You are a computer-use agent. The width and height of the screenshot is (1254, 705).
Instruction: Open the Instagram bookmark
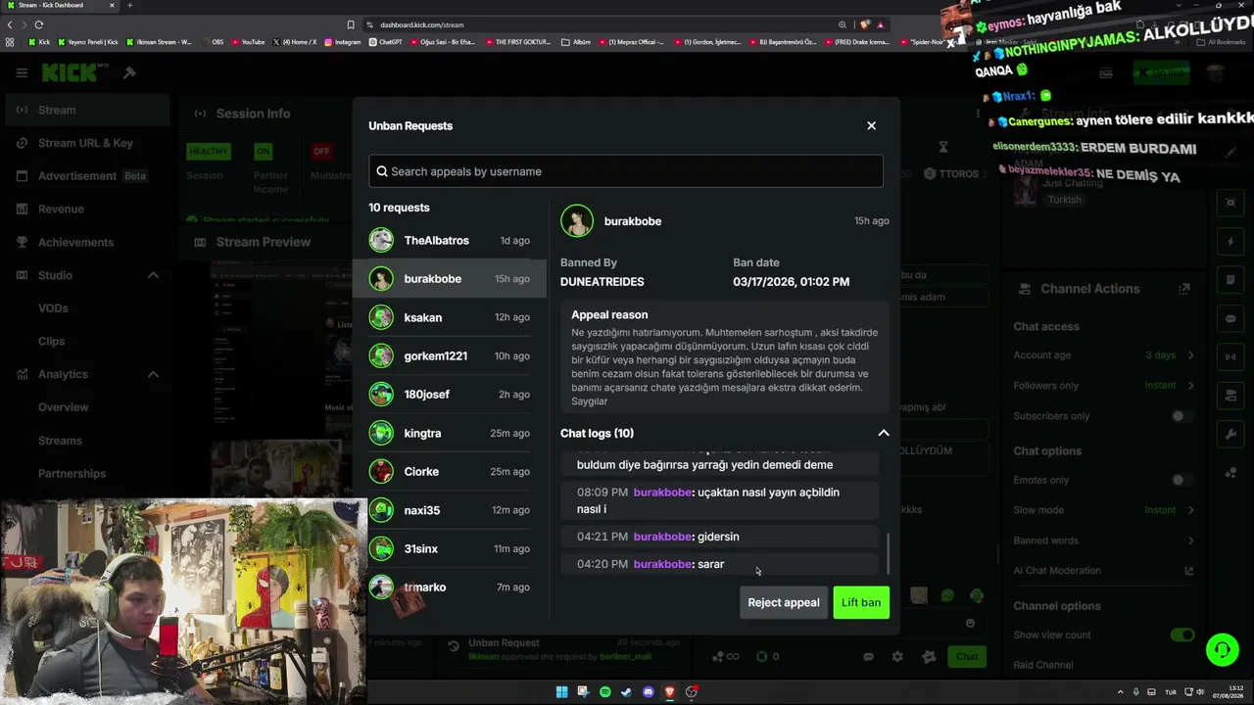click(342, 42)
